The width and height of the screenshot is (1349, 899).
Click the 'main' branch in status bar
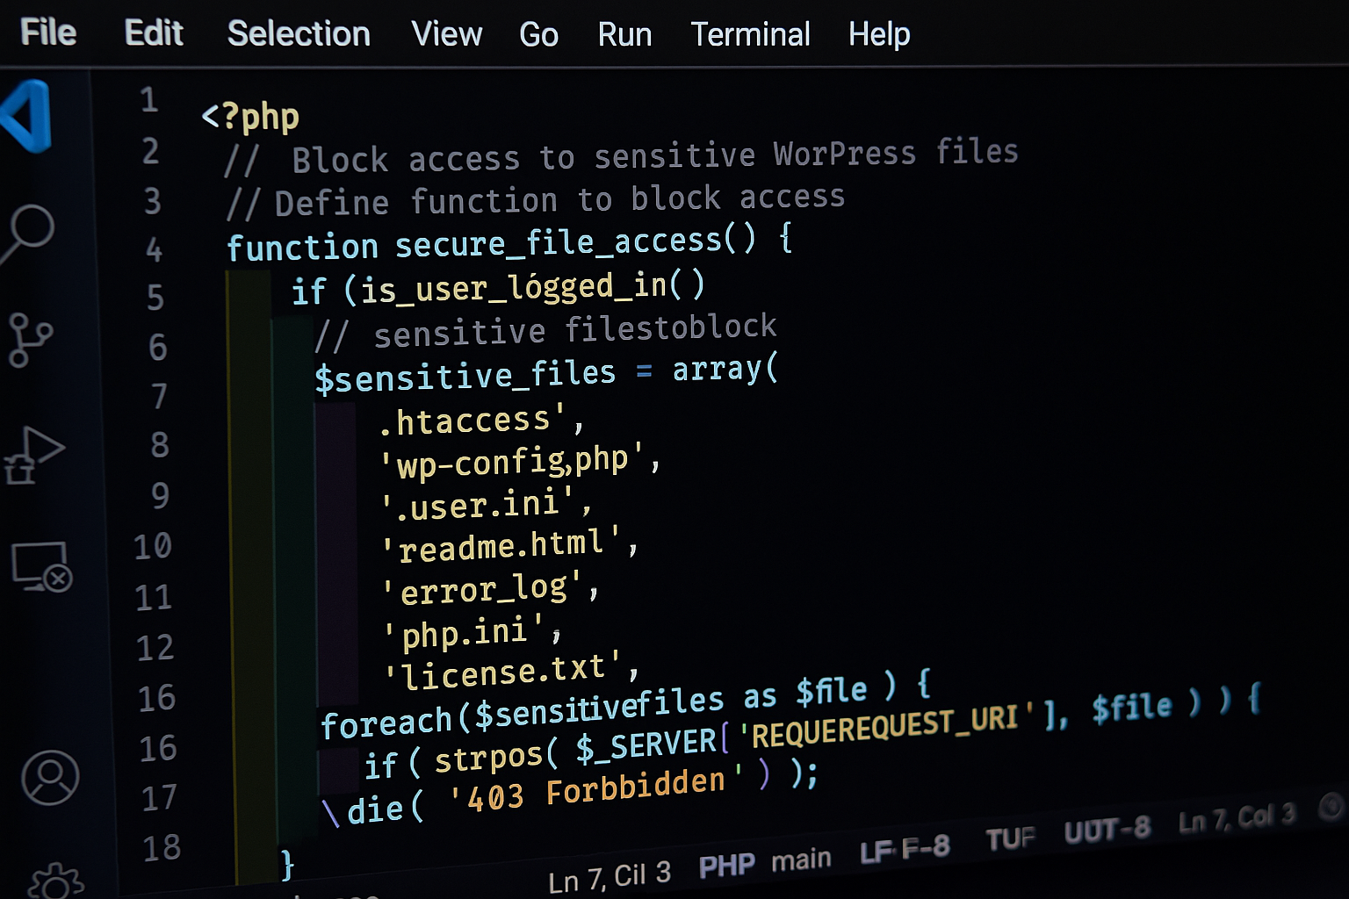801,859
